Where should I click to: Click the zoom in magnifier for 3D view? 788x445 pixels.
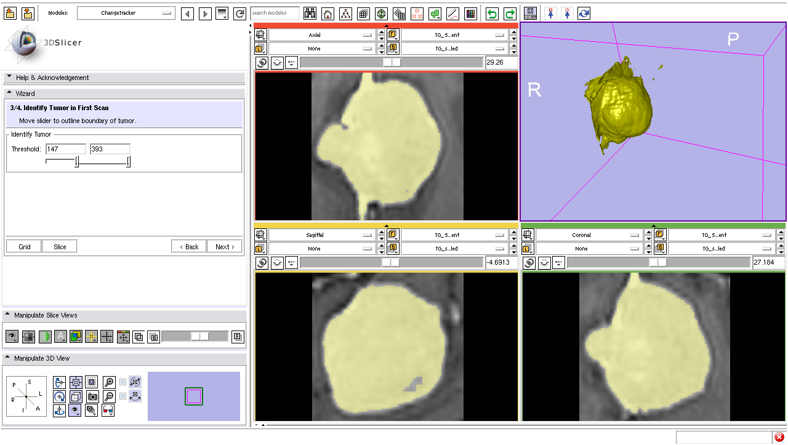pos(108,382)
